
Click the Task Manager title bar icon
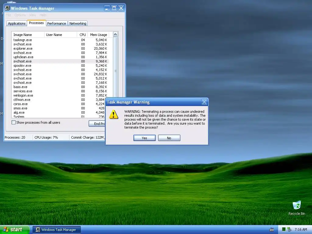[7, 8]
